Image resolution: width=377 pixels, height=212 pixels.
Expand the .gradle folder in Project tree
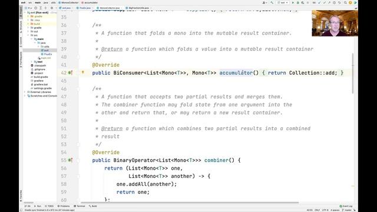tap(28, 16)
